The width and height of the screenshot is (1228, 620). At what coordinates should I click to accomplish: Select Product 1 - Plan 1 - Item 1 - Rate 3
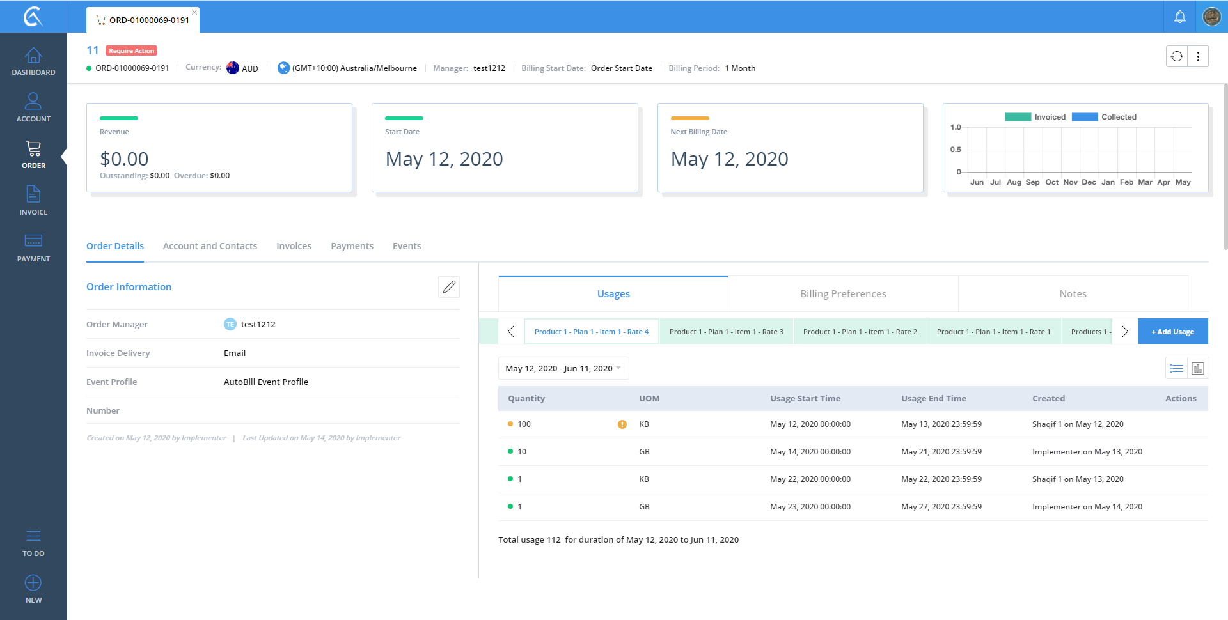tap(726, 332)
